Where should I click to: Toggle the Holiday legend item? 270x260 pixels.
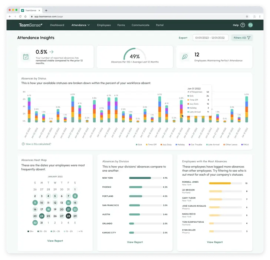click(x=180, y=145)
